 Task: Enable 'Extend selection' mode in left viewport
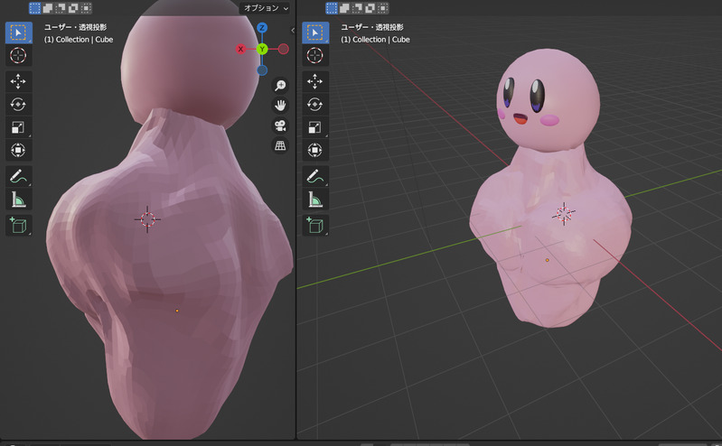47,8
